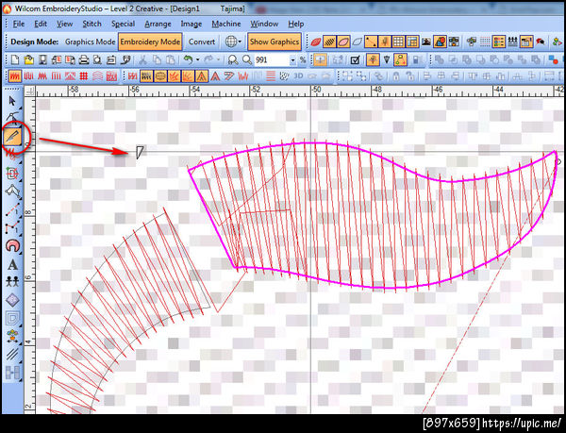Select the three parallel lines tool

pos(12,354)
